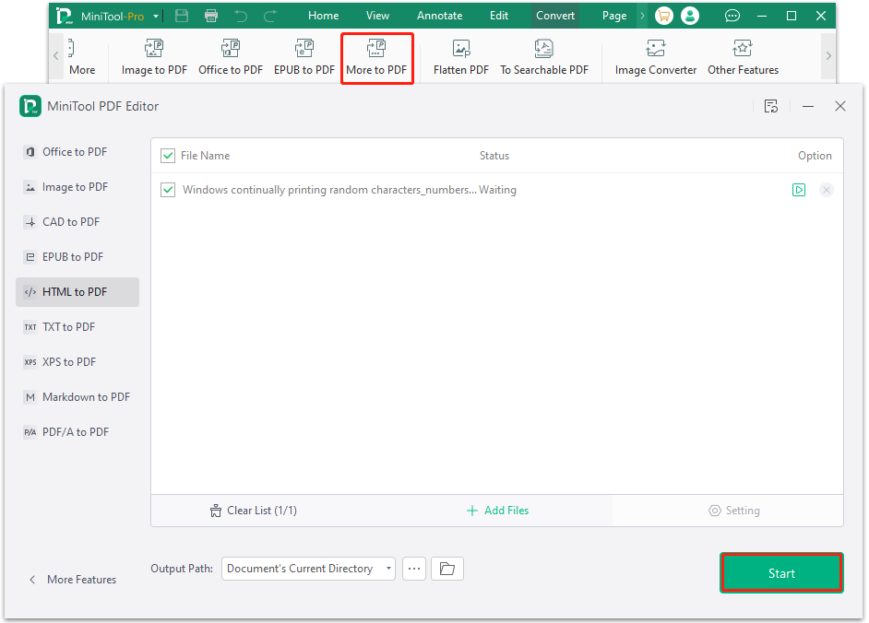Screen dimensions: 869x623
Task: Open the Page tab
Action: point(614,16)
